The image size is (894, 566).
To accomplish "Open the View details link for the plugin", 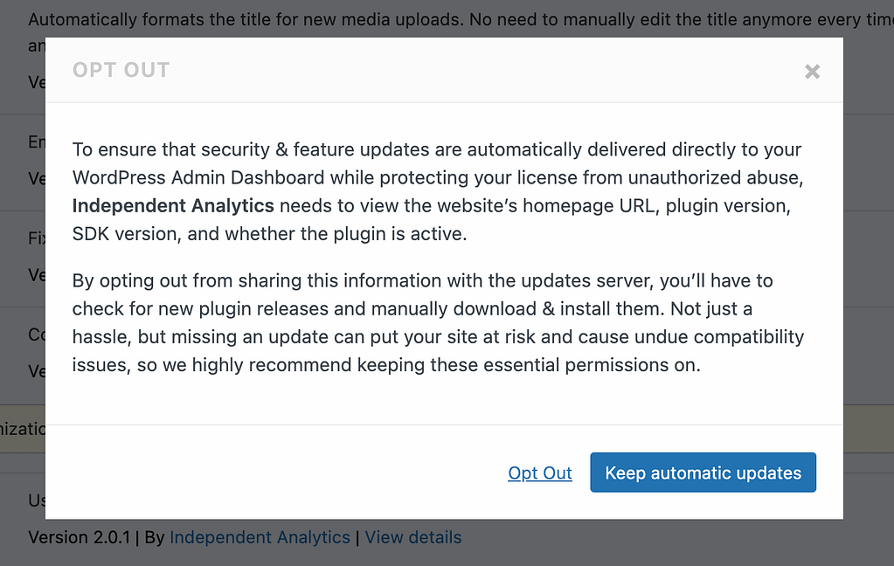I will pyautogui.click(x=412, y=537).
